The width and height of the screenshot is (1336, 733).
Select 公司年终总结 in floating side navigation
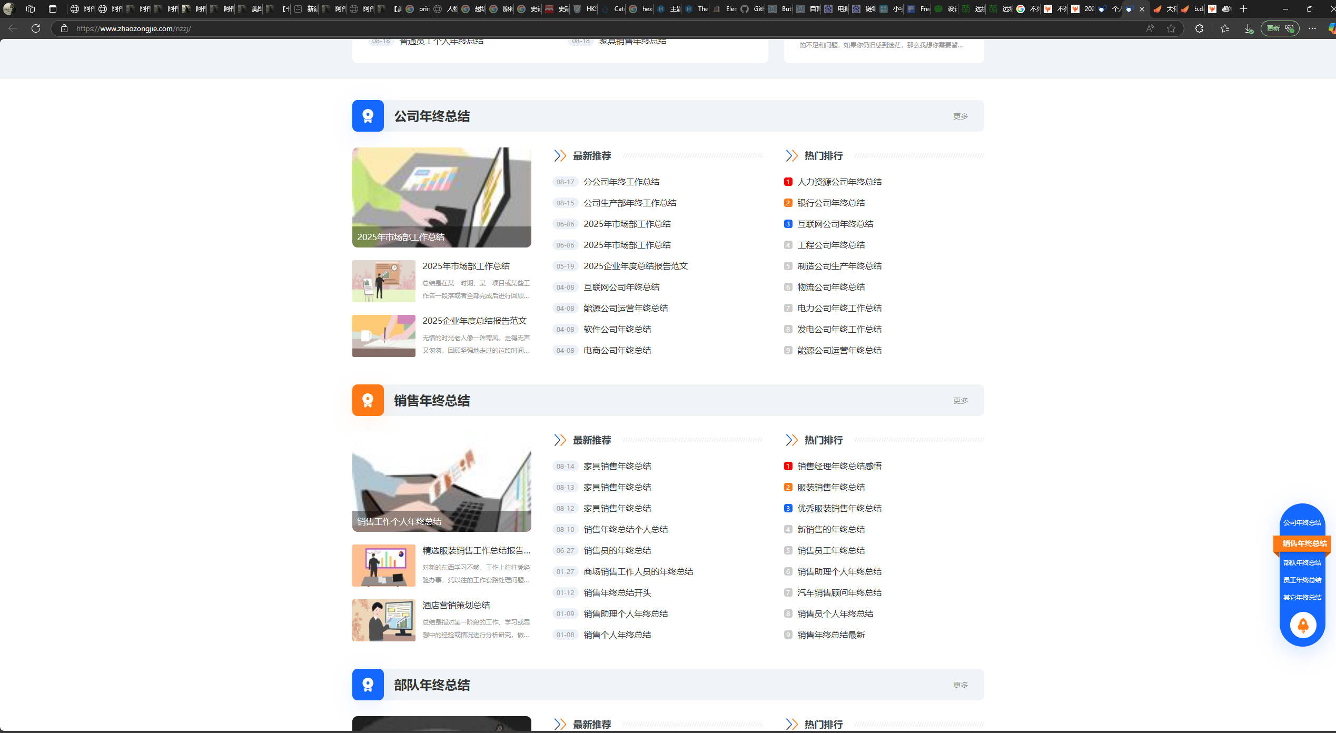pyautogui.click(x=1302, y=522)
